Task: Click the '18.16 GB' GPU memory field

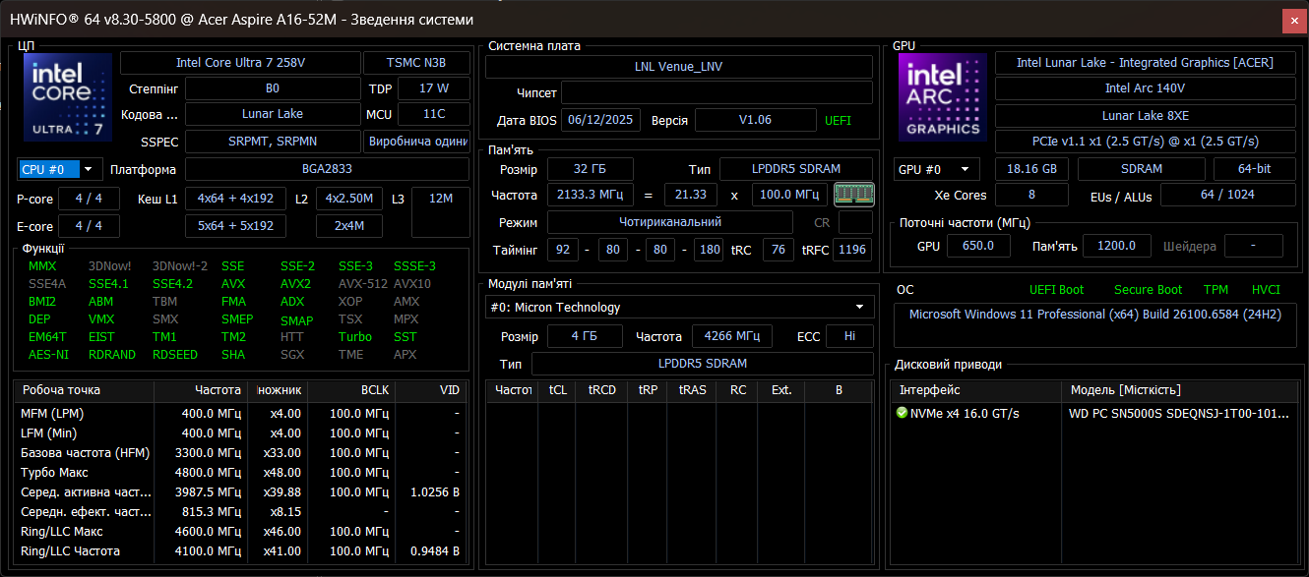Action: click(1031, 169)
